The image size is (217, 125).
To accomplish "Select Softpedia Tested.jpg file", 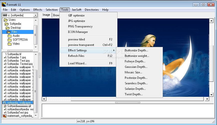I will click(20, 64).
